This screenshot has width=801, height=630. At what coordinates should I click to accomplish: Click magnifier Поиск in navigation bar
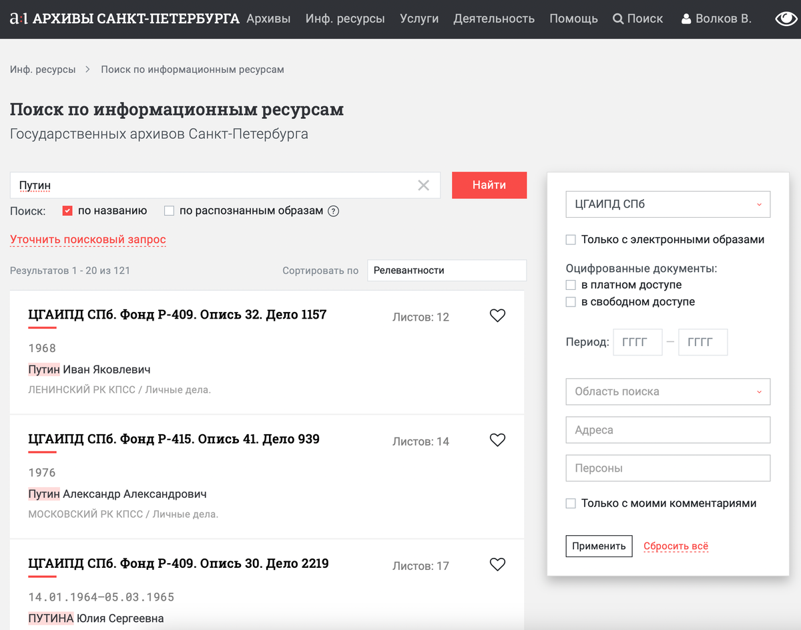[x=638, y=19]
